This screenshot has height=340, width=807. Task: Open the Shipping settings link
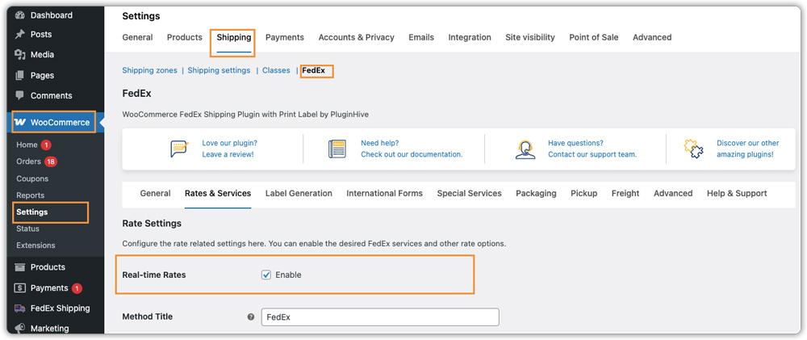point(219,70)
